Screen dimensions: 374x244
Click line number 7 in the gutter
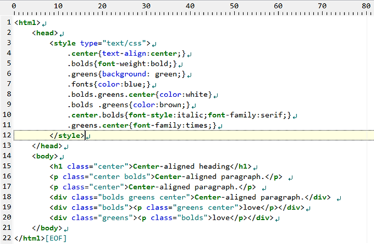point(9,84)
